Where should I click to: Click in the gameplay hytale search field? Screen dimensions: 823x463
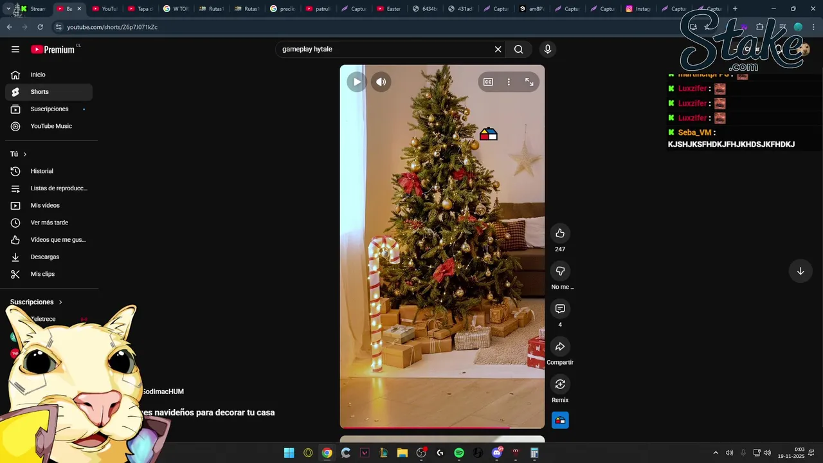click(384, 50)
